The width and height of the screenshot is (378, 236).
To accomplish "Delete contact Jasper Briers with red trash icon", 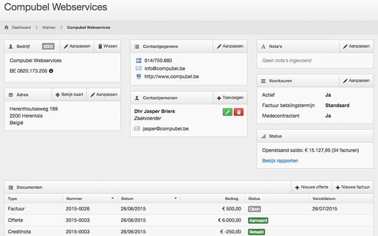I will point(239,112).
